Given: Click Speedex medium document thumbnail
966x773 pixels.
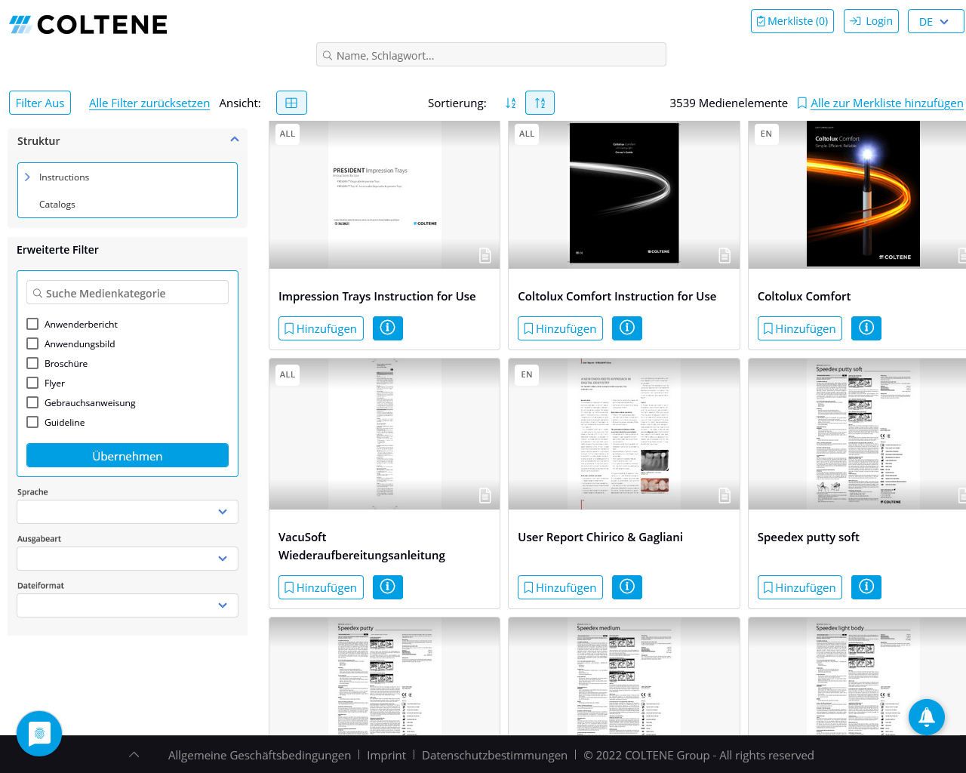Looking at the screenshot, I should 623,676.
